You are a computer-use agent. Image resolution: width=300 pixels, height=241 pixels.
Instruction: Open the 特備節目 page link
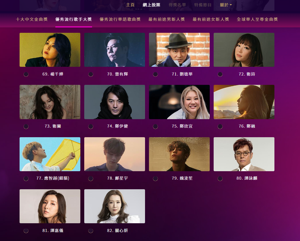pyautogui.click(x=203, y=5)
